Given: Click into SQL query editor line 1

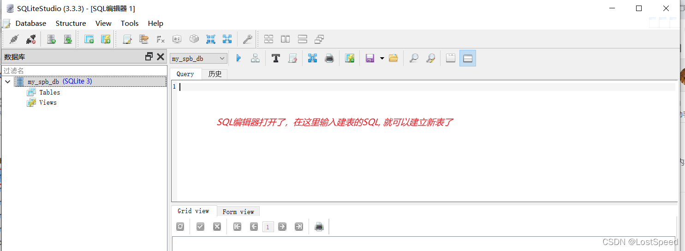Looking at the screenshot, I should (x=427, y=87).
